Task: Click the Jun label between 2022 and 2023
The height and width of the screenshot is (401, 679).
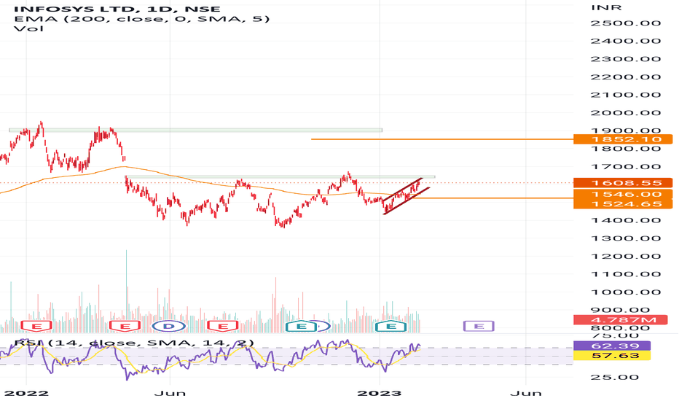Action: [x=170, y=393]
